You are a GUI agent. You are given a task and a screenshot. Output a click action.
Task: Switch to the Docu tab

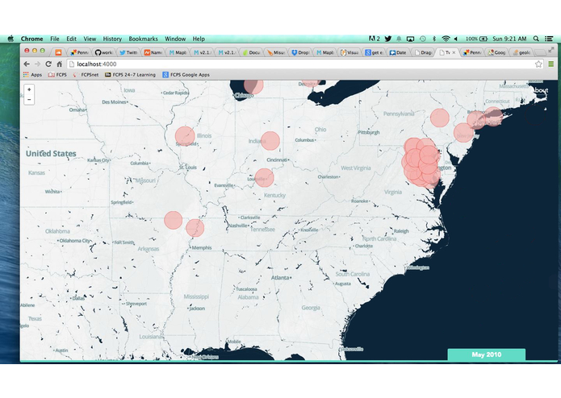[x=251, y=52]
